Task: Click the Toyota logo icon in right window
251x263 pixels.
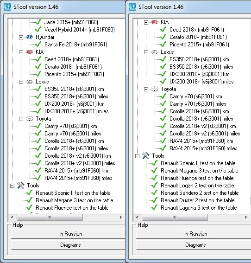Action: 154,89
